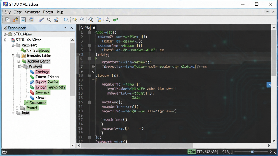This screenshot has width=278, height=156.
Task: Click the editor's vertical scroll up arrow
Action: 274,27
